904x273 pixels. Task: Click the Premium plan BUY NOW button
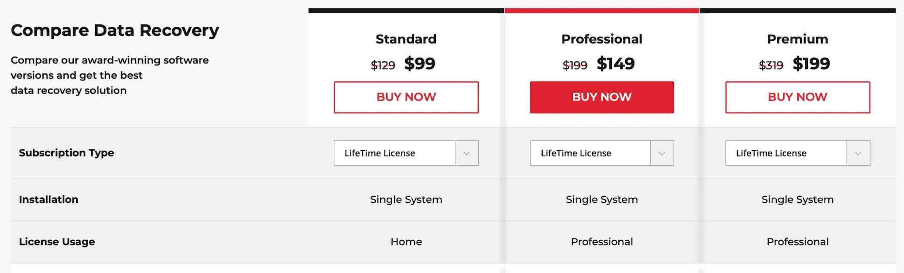[x=798, y=97]
